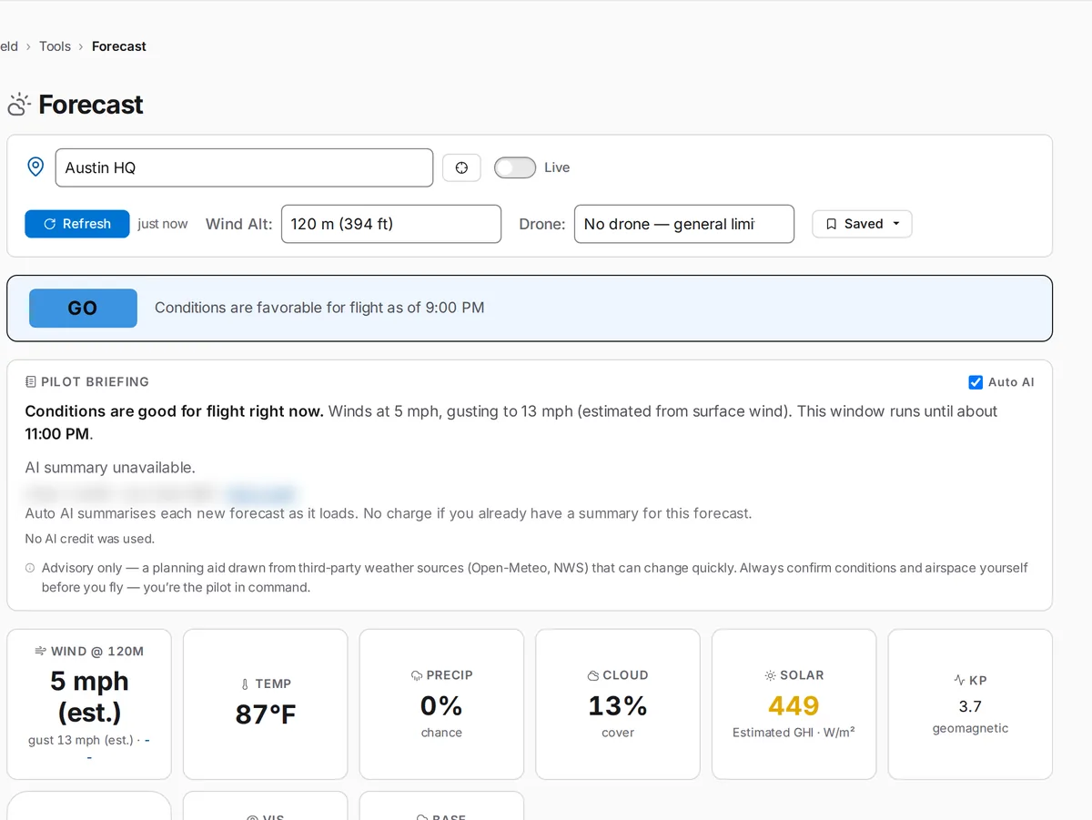Click 'Conditions are favorable for flight' message

[319, 308]
